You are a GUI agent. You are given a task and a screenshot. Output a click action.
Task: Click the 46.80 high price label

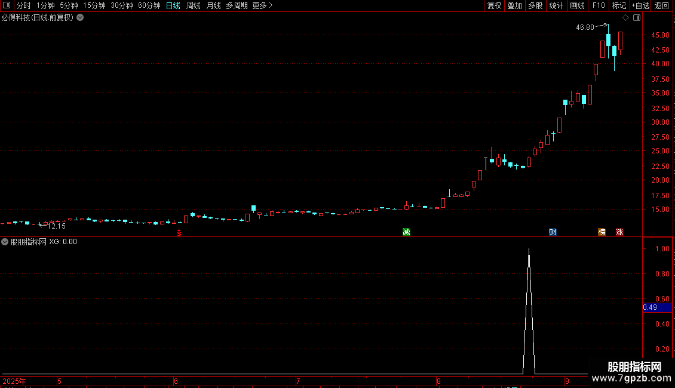tap(585, 27)
